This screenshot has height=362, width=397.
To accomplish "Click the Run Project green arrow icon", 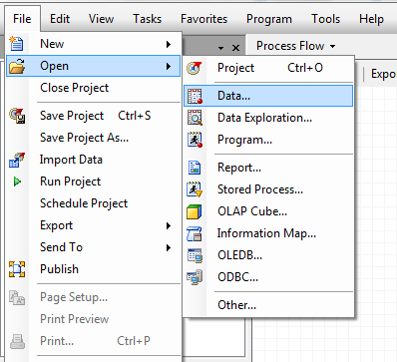I will pyautogui.click(x=17, y=181).
